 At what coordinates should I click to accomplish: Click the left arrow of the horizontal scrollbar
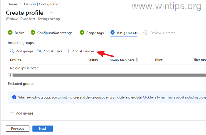(x=10, y=75)
